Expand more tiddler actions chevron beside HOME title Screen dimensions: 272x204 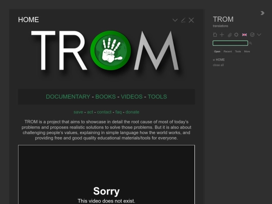click(175, 20)
